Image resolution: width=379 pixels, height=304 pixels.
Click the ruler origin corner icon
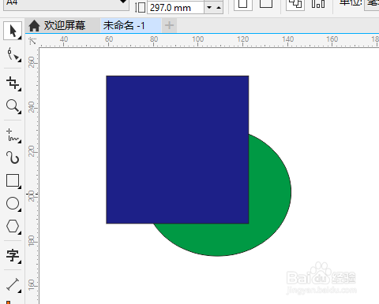pyautogui.click(x=32, y=41)
